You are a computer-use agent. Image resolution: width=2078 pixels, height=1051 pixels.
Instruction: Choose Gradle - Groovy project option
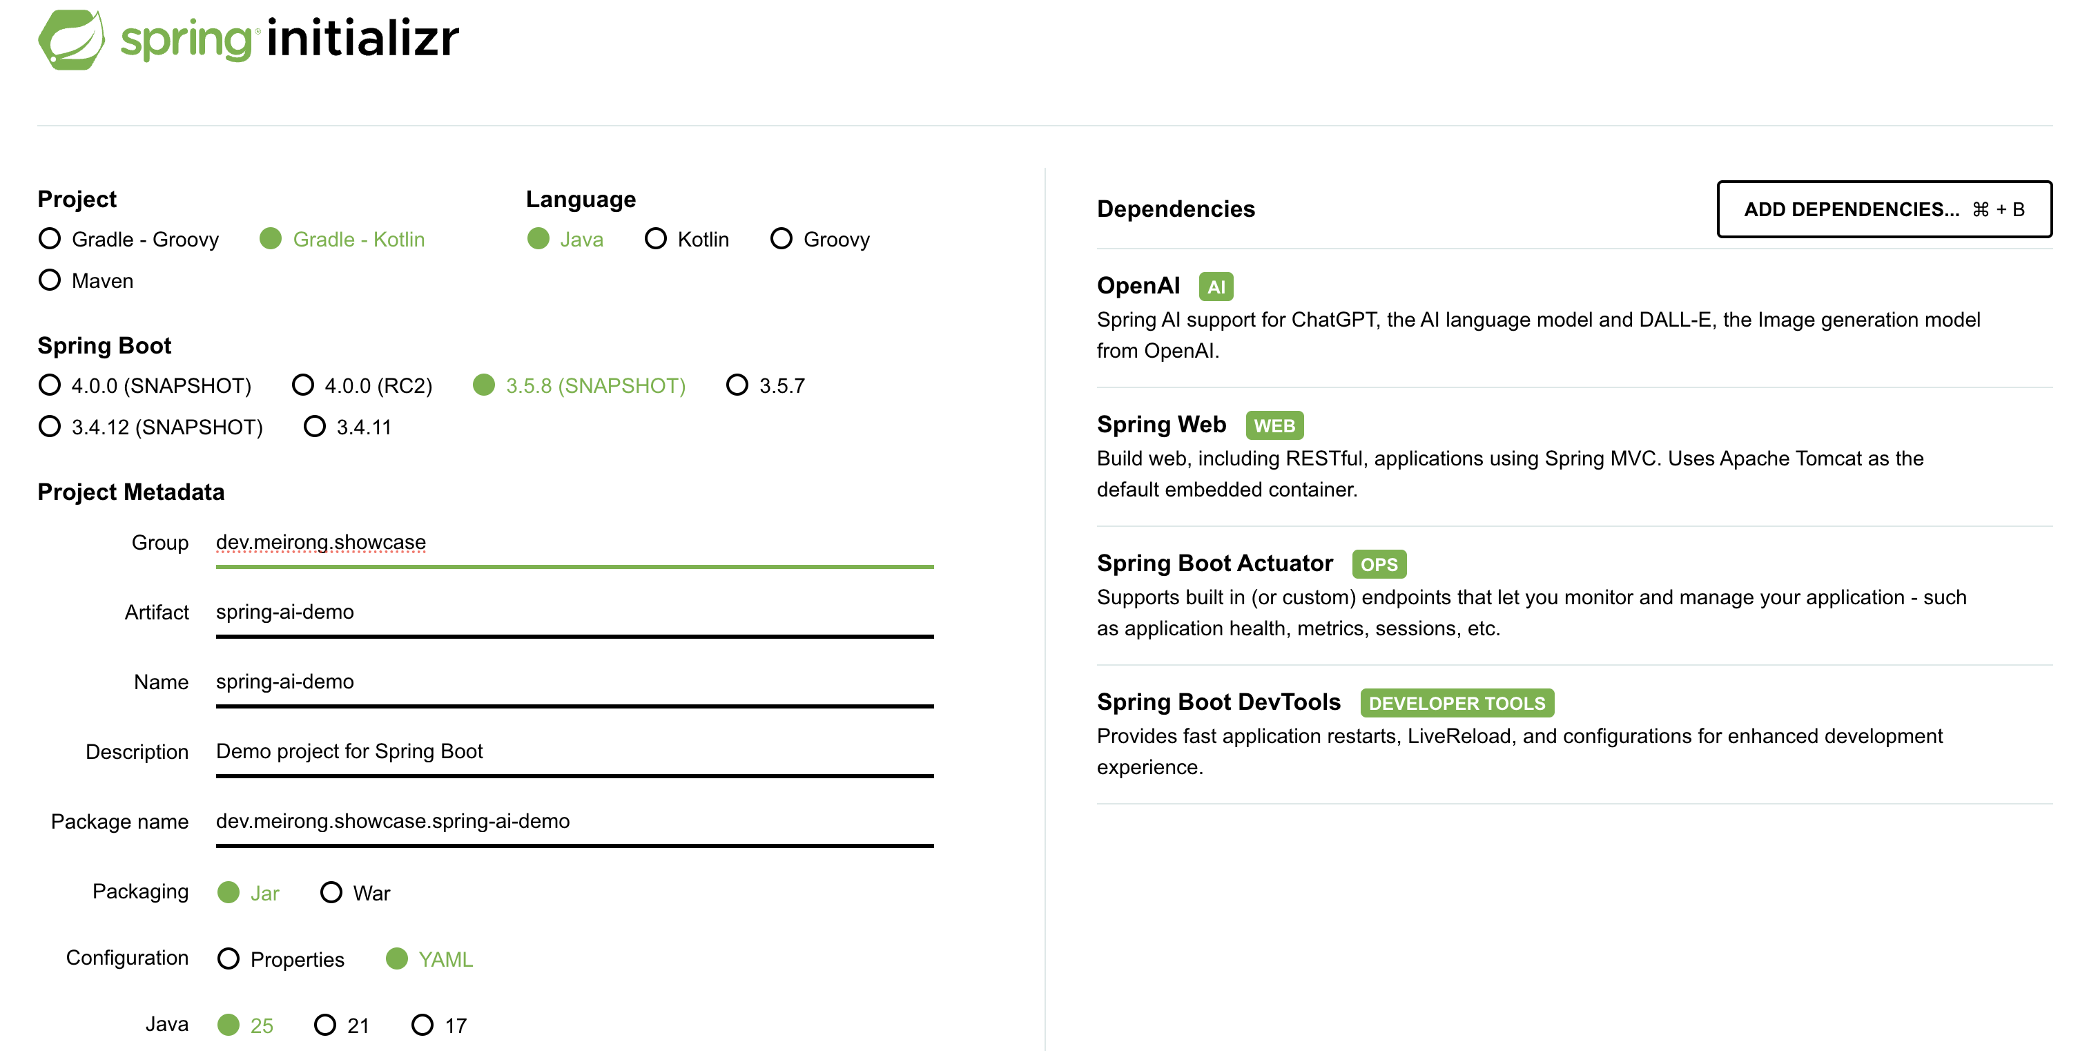[50, 239]
